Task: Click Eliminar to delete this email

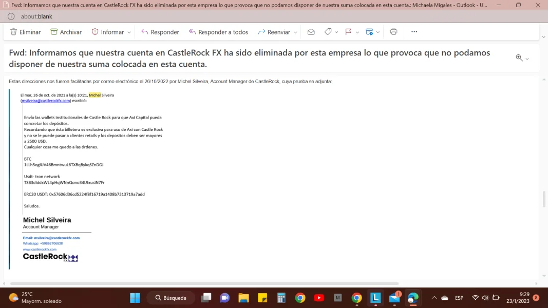Action: click(26, 32)
